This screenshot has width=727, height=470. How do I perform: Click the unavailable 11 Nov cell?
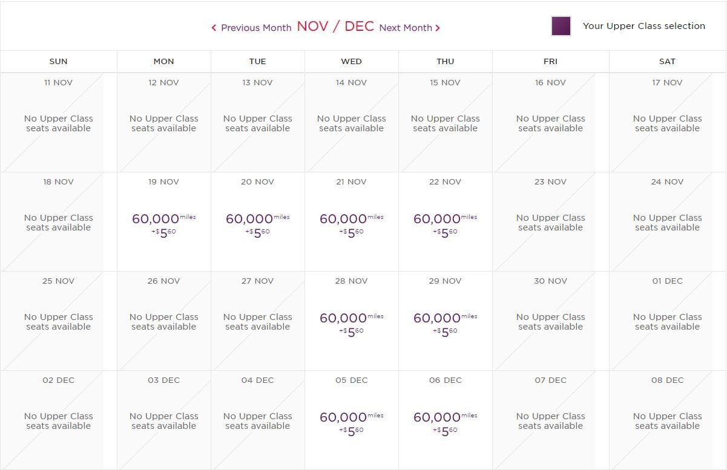click(59, 123)
